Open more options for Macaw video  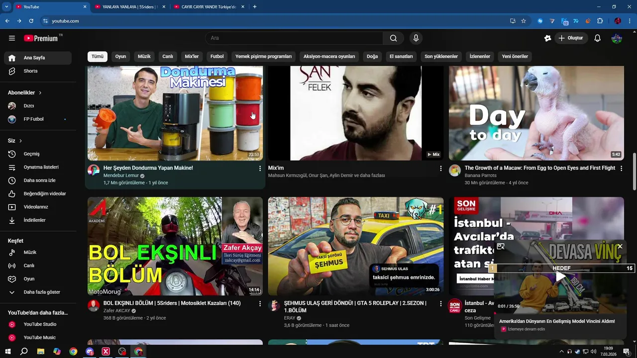click(621, 169)
